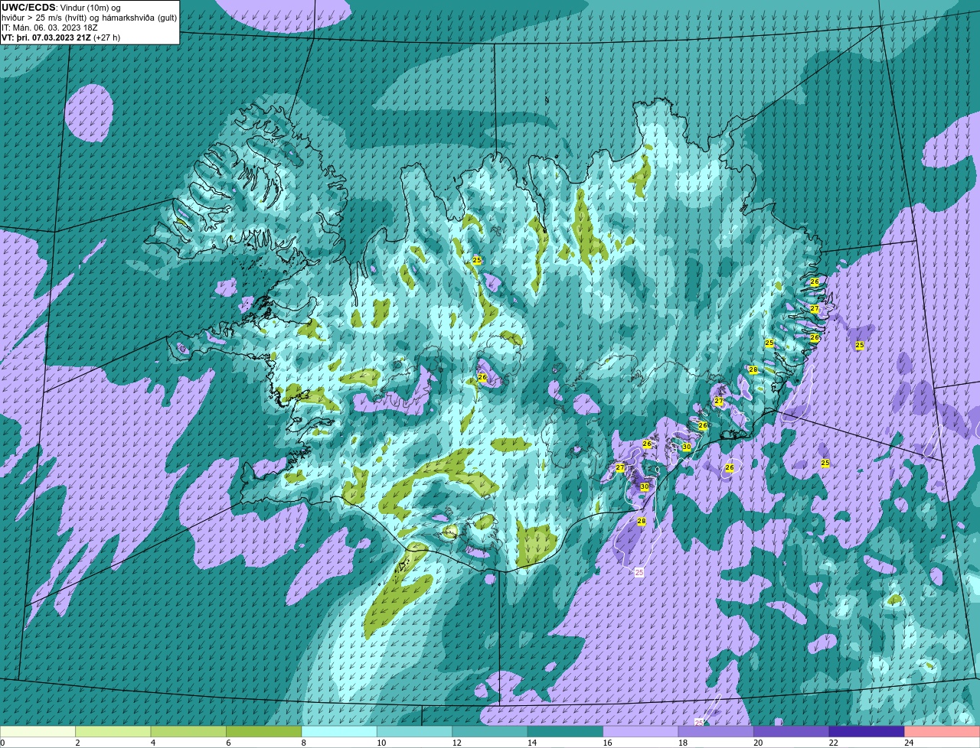Choose the dark indigo 22–24 m/s legend swatch
The image size is (980, 748).
[x=867, y=731]
